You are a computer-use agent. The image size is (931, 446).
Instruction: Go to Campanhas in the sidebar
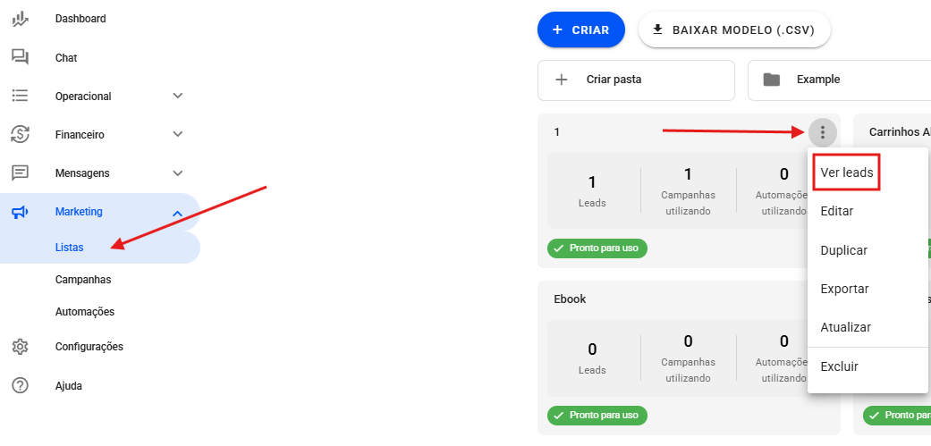pos(83,279)
